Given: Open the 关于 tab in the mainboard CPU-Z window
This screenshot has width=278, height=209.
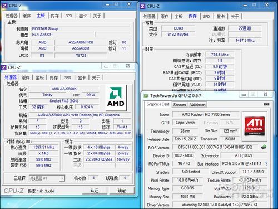Looking at the screenshot, I should (97, 16).
